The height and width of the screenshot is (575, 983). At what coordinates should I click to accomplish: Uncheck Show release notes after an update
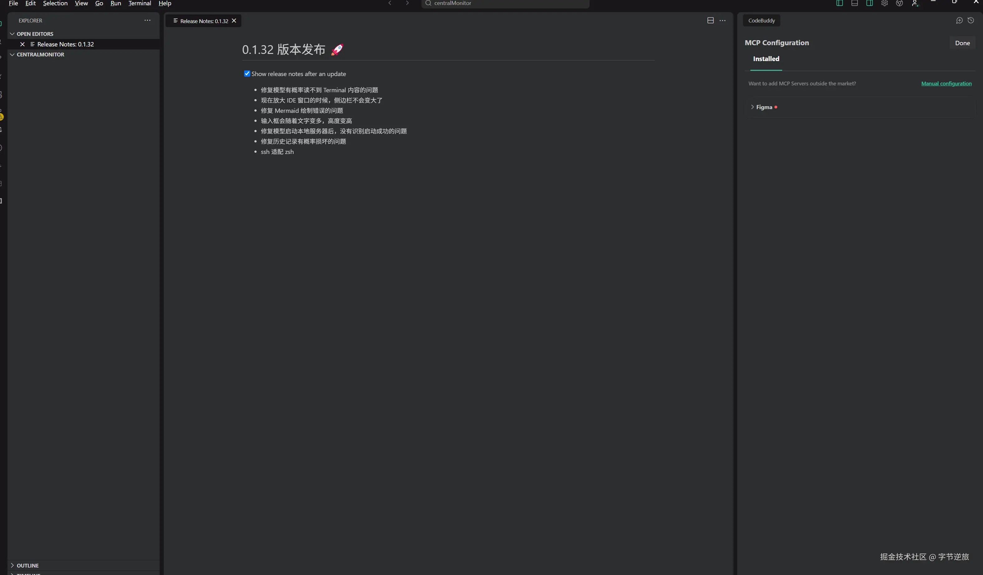[x=247, y=74]
